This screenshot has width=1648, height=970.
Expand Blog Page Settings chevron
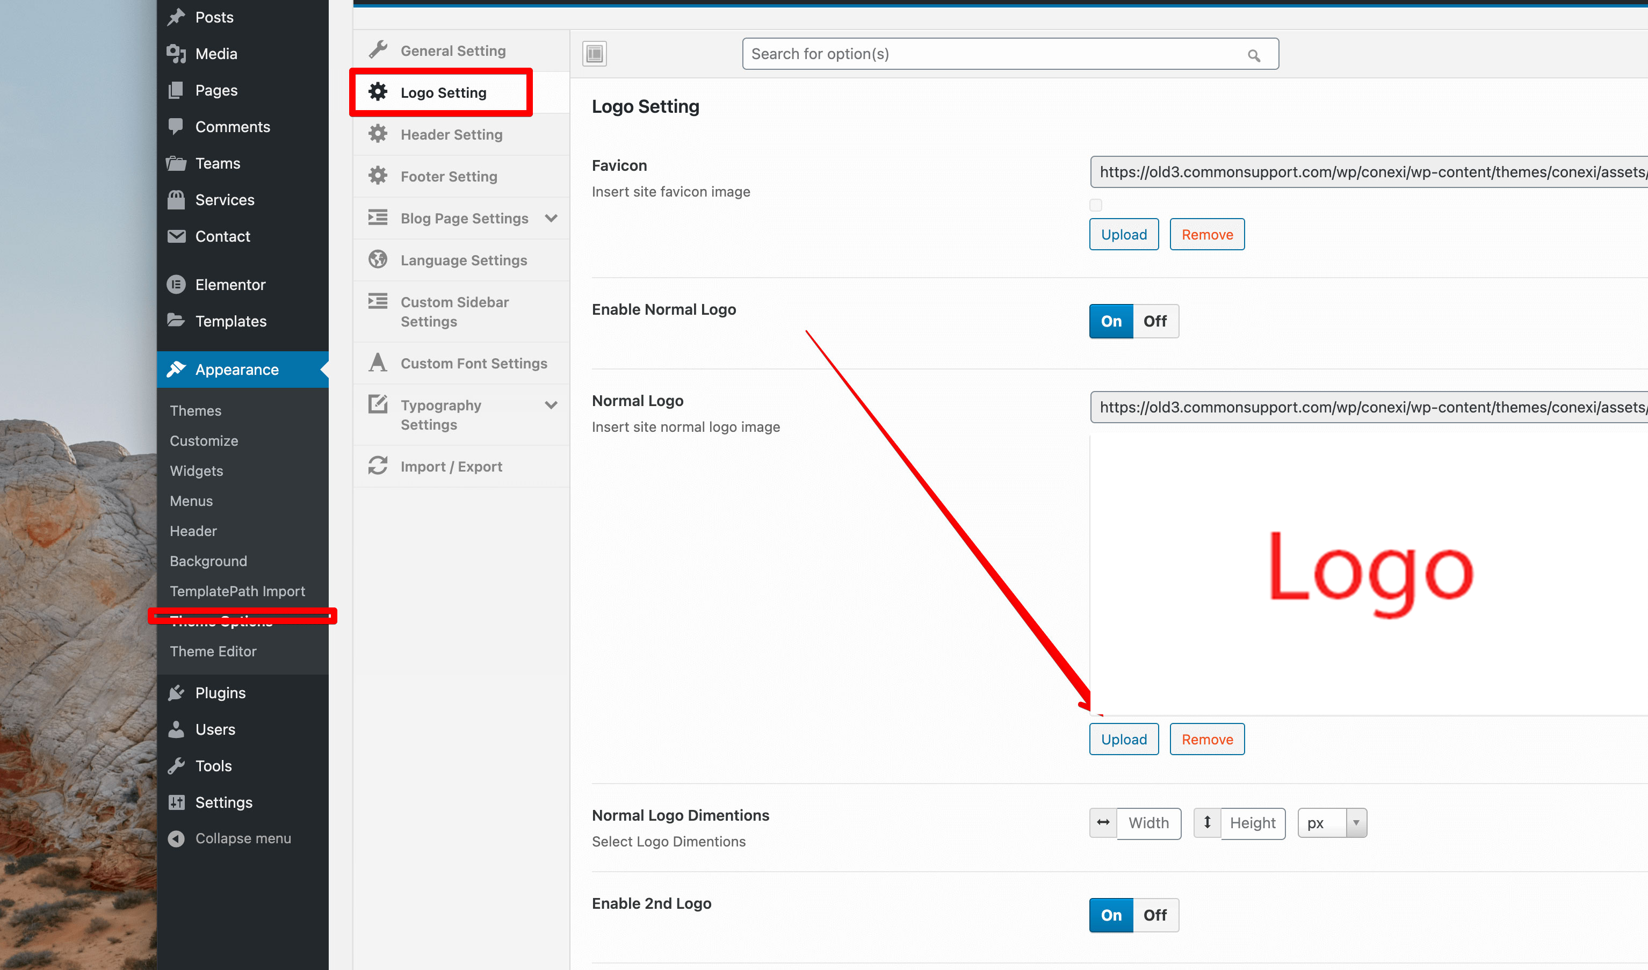551,218
